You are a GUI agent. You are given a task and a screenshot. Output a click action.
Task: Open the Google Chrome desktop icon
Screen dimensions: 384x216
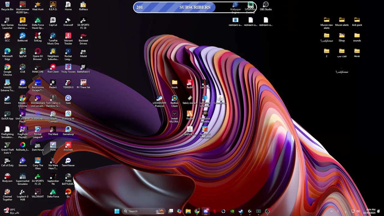tap(7, 70)
